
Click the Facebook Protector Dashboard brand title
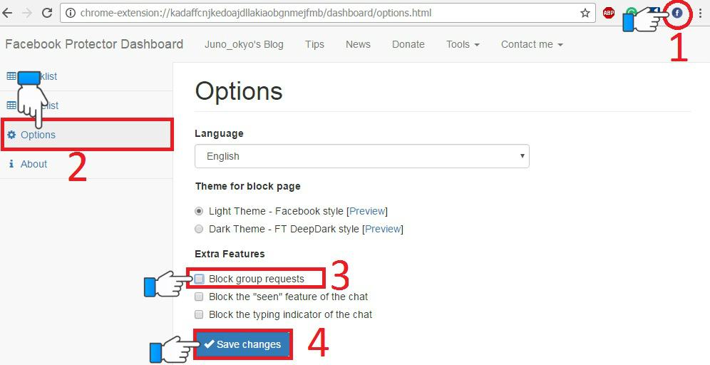tap(94, 44)
